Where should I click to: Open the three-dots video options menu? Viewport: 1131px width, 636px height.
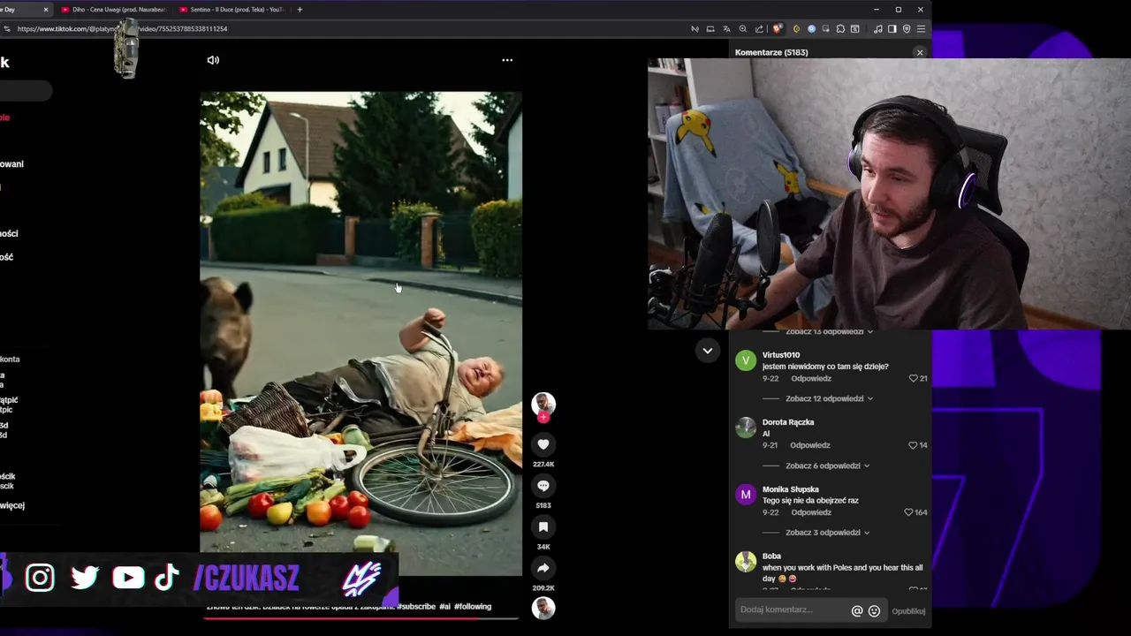(x=507, y=60)
